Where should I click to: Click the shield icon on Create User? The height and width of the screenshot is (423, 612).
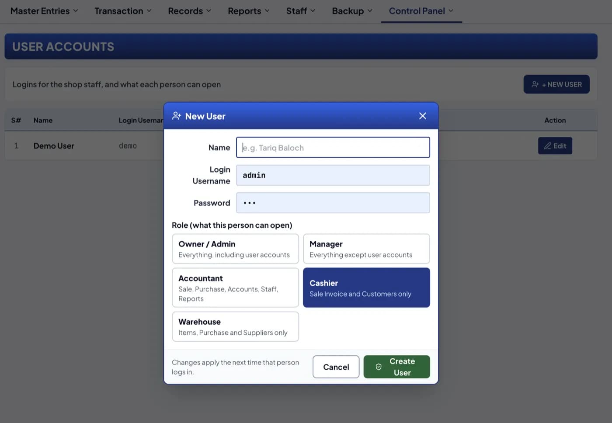(x=379, y=367)
